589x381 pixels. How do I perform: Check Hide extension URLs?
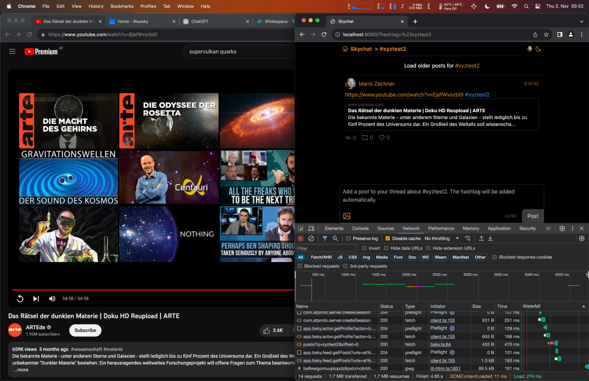tap(428, 248)
